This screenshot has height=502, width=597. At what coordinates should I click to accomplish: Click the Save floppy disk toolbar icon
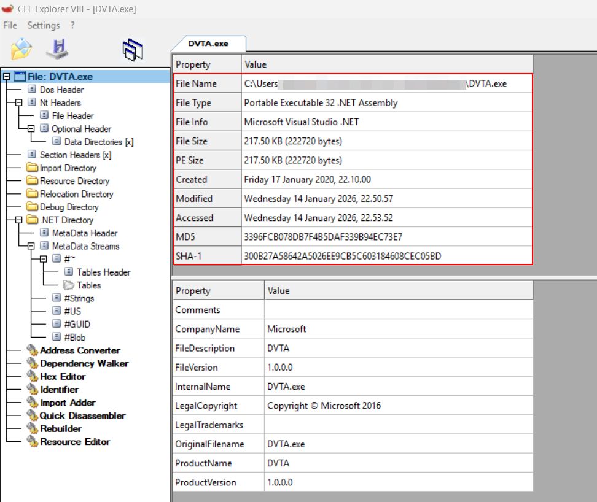pyautogui.click(x=57, y=49)
